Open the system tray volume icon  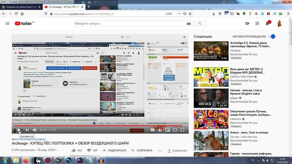[268, 160]
